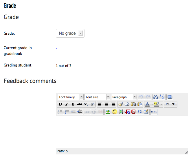
Task: Toggle underline formatting
Action: point(73,104)
